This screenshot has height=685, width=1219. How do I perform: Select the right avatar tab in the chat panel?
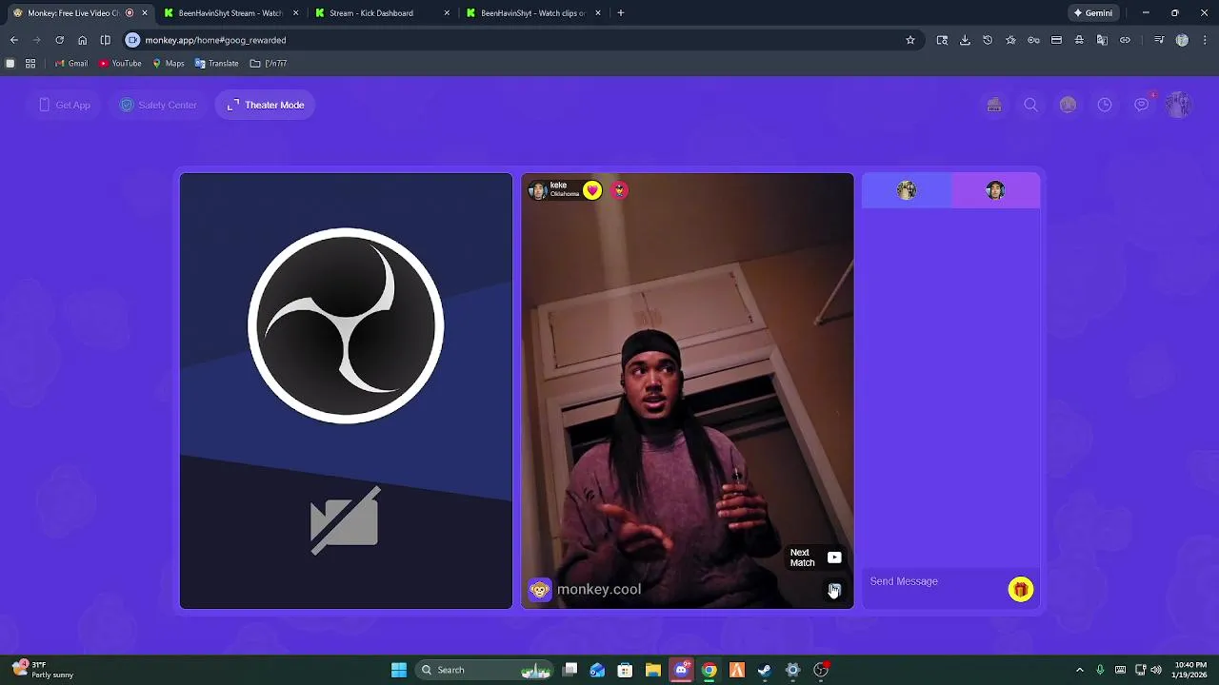tap(995, 190)
